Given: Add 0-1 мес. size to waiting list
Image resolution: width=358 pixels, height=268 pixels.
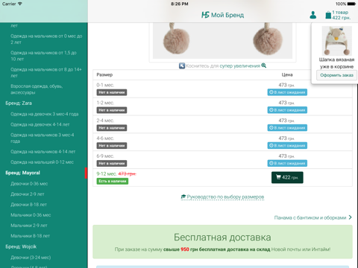Looking at the screenshot, I should point(287,92).
